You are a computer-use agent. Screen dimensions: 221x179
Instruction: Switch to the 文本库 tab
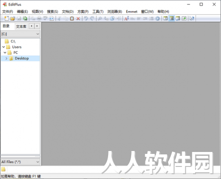coord(21,27)
